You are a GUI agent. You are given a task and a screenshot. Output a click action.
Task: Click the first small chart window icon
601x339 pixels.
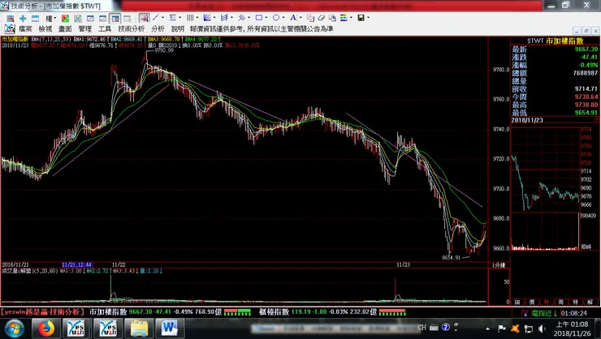90,18
